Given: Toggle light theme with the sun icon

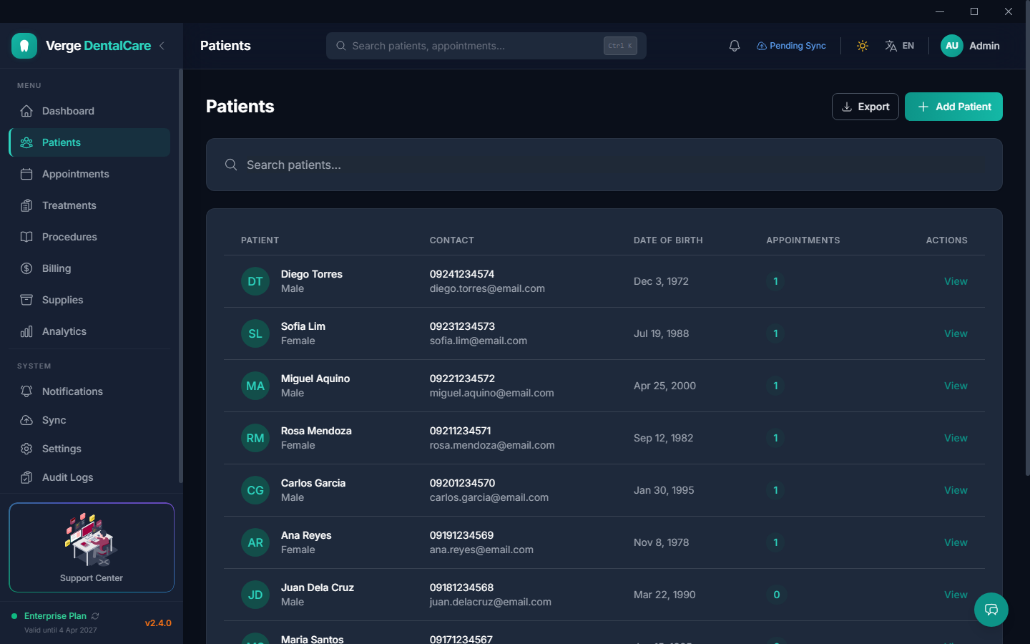Looking at the screenshot, I should point(863,46).
